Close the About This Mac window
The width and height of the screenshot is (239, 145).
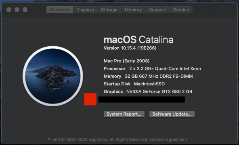[9, 10]
